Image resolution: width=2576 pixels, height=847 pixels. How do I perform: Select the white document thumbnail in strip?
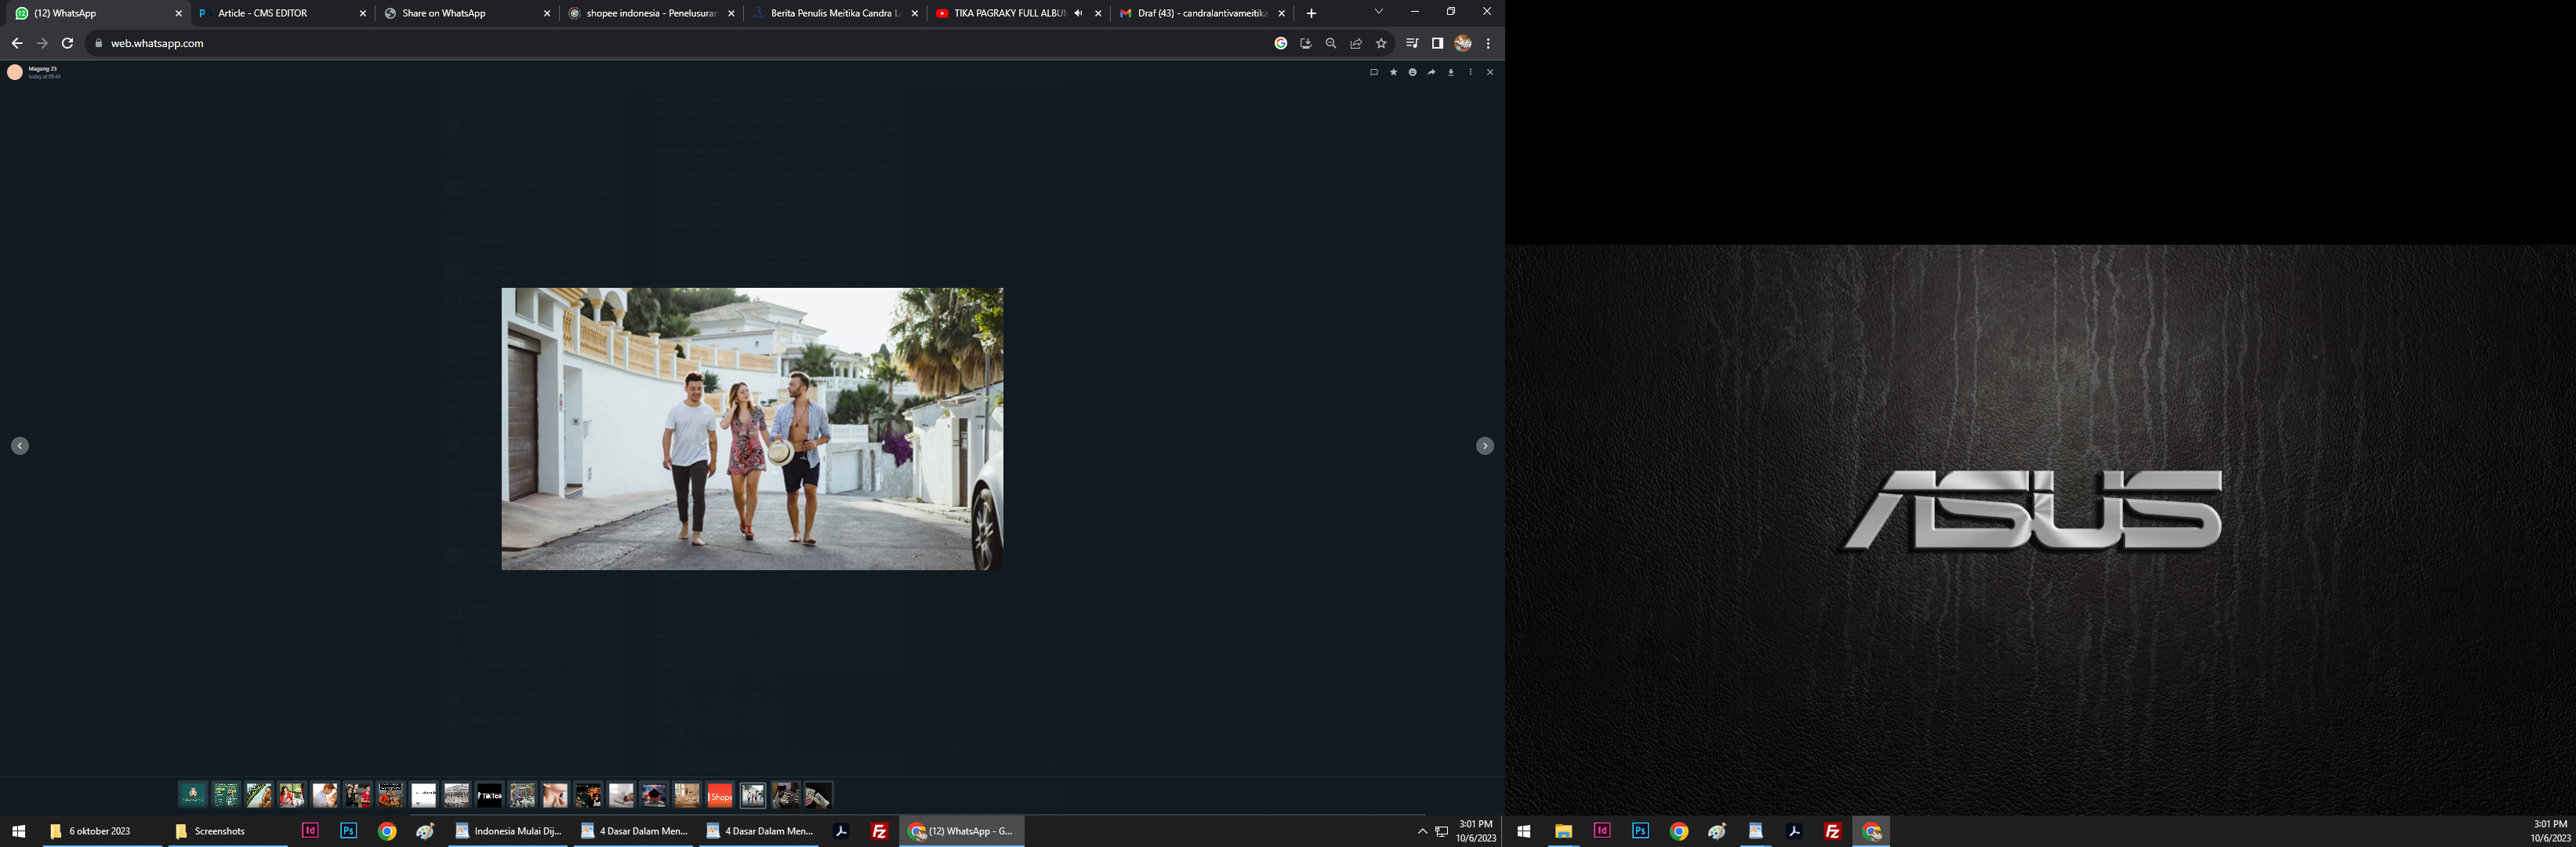424,796
